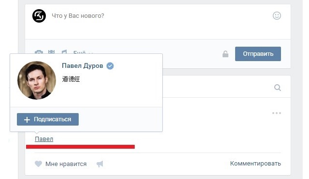Open wall search with magnifier icon

(278, 88)
